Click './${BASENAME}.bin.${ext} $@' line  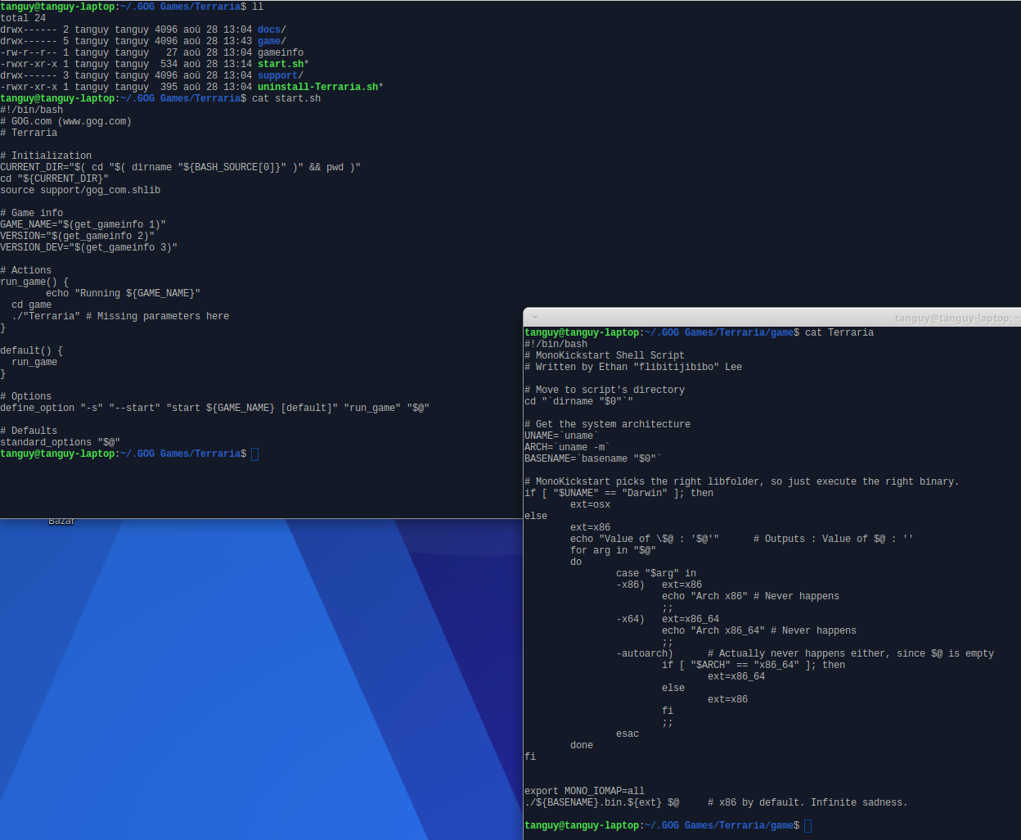(x=601, y=802)
